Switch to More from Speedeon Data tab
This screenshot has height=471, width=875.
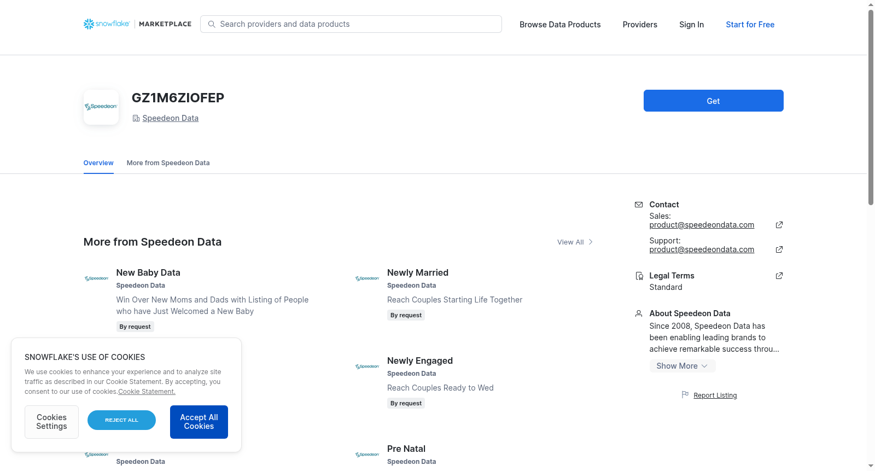pyautogui.click(x=168, y=163)
